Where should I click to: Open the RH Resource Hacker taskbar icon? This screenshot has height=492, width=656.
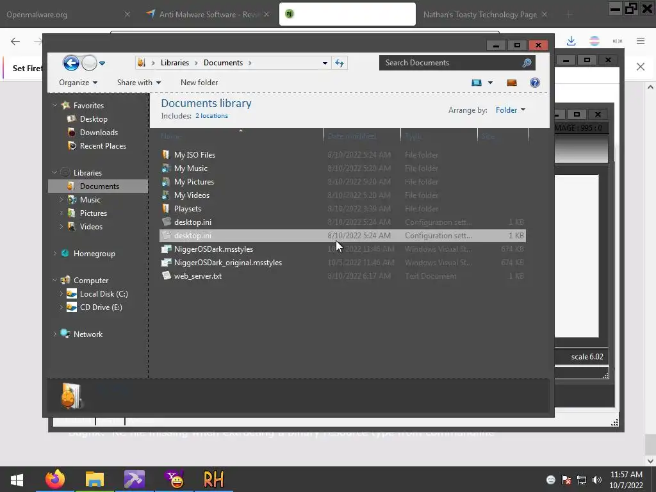(x=214, y=479)
